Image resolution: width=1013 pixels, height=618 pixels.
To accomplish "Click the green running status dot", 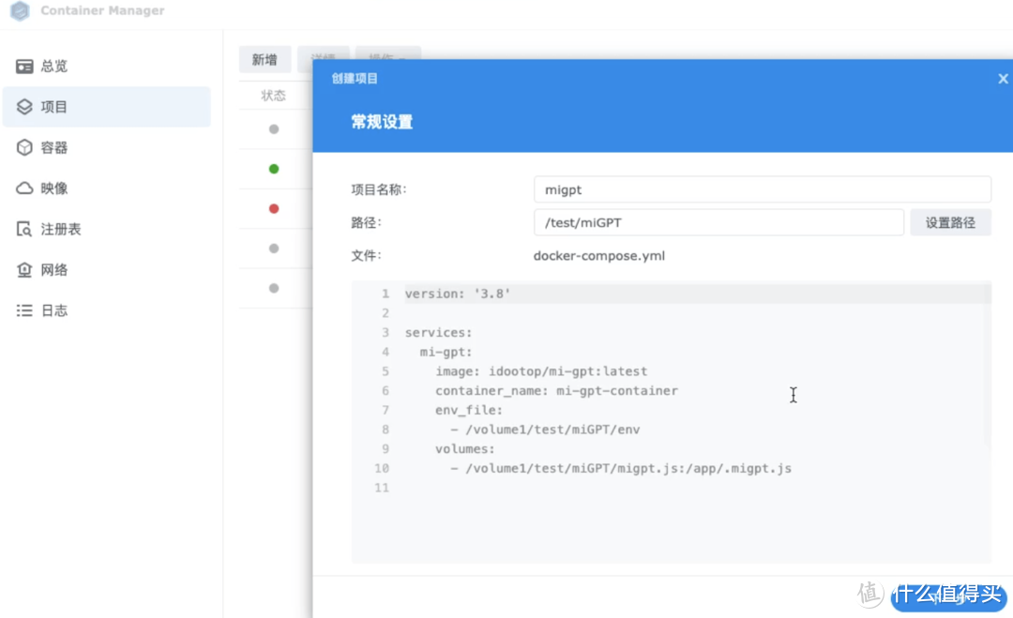I will [x=274, y=169].
